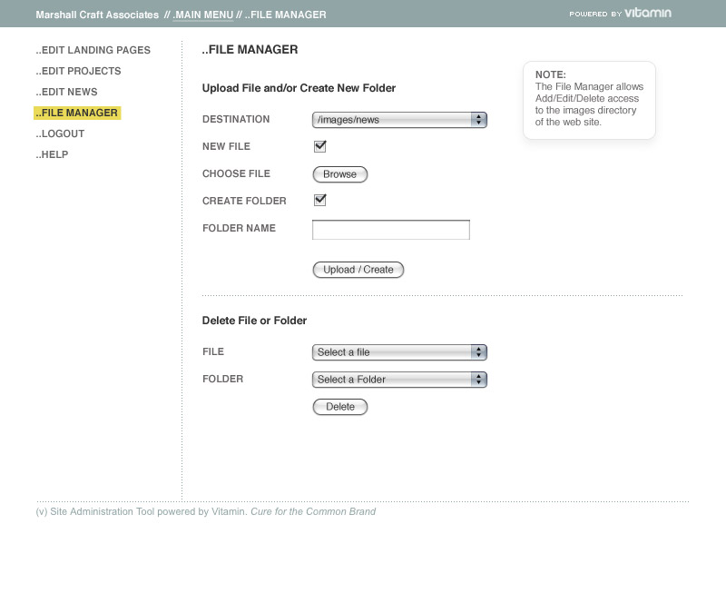Screen dimensions: 726x593
Task: Go to Edit Landing Pages
Action: click(x=93, y=50)
